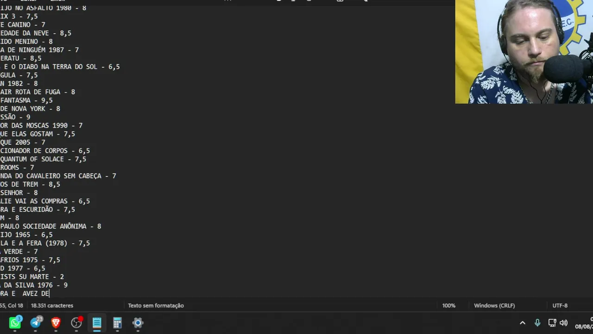The width and height of the screenshot is (593, 334).
Task: Click the line 'GULA - 7,5'
Action: (19, 75)
